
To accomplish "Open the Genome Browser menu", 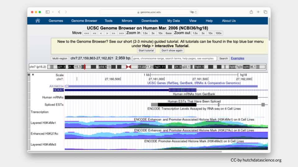I will (x=84, y=21).
